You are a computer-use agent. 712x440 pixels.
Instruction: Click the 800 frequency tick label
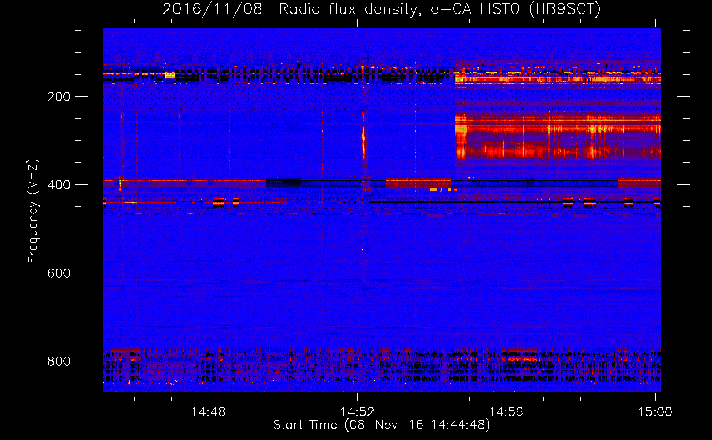click(x=59, y=361)
